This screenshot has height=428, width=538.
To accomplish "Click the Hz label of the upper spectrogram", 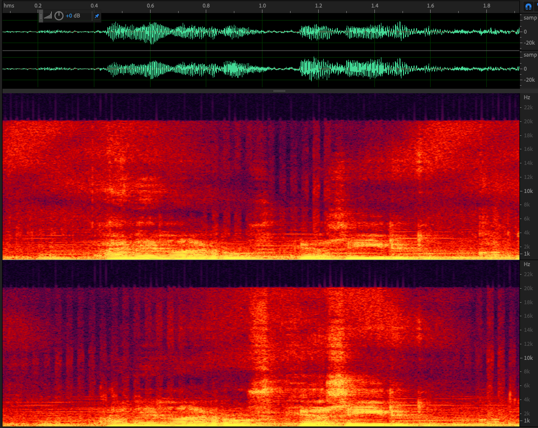I will pyautogui.click(x=527, y=97).
